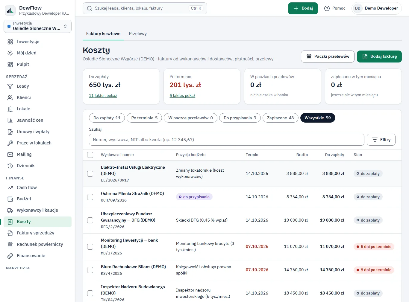Open Inwestycje from sidebar icon

pyautogui.click(x=10, y=42)
